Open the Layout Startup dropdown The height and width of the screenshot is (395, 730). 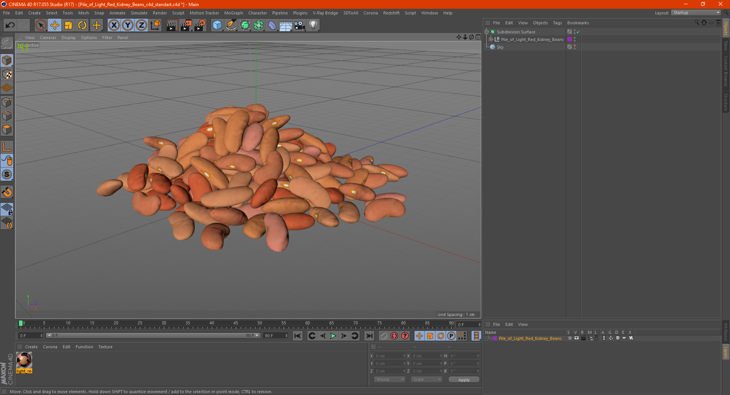(x=696, y=13)
